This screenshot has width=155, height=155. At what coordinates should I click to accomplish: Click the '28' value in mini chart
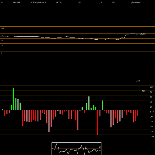tap(100, 147)
